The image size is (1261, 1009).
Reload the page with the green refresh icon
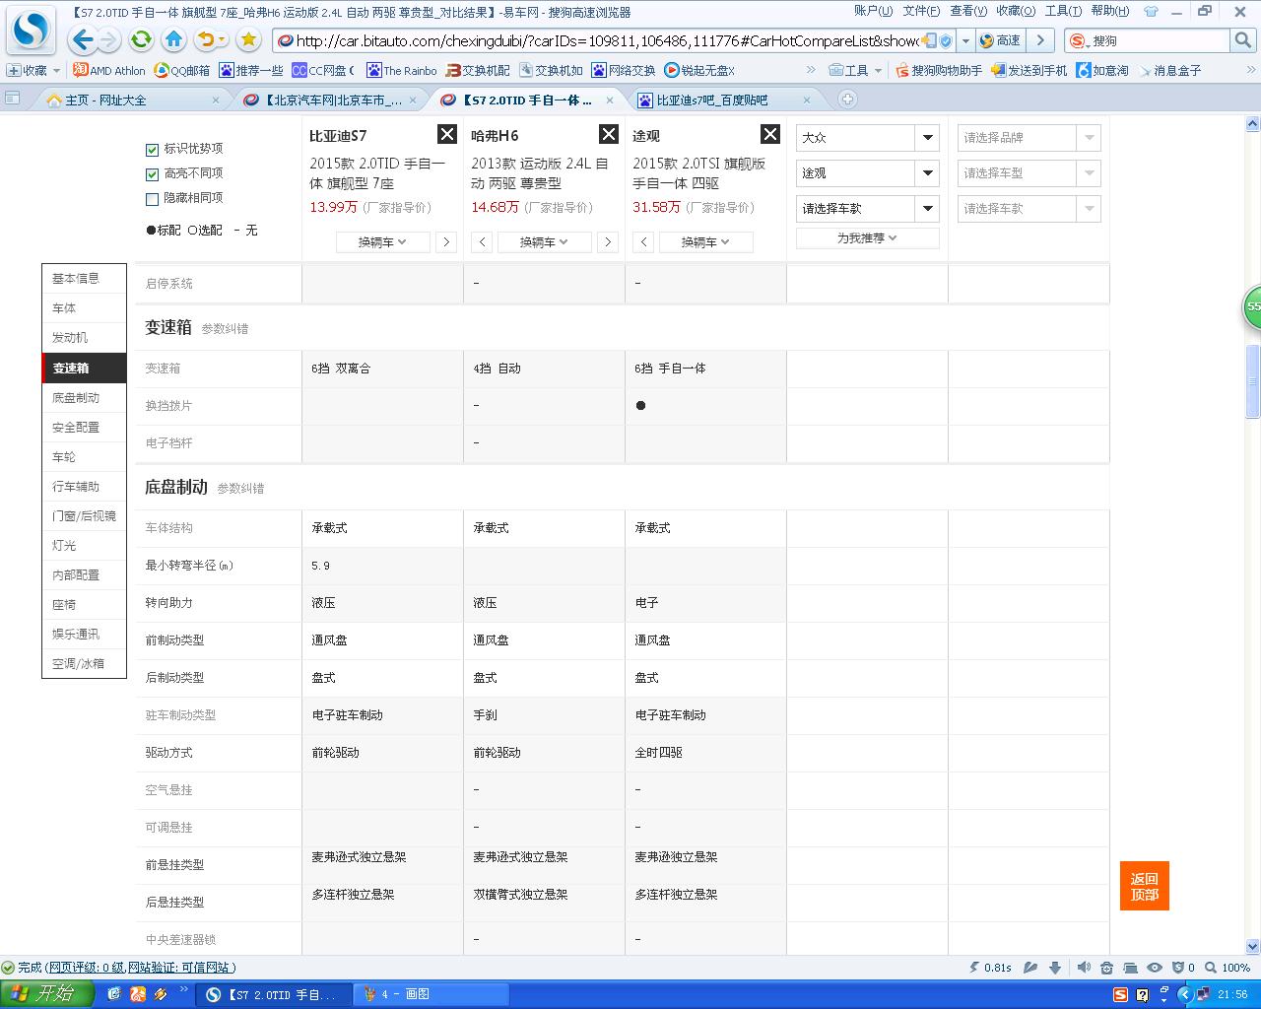(x=142, y=40)
